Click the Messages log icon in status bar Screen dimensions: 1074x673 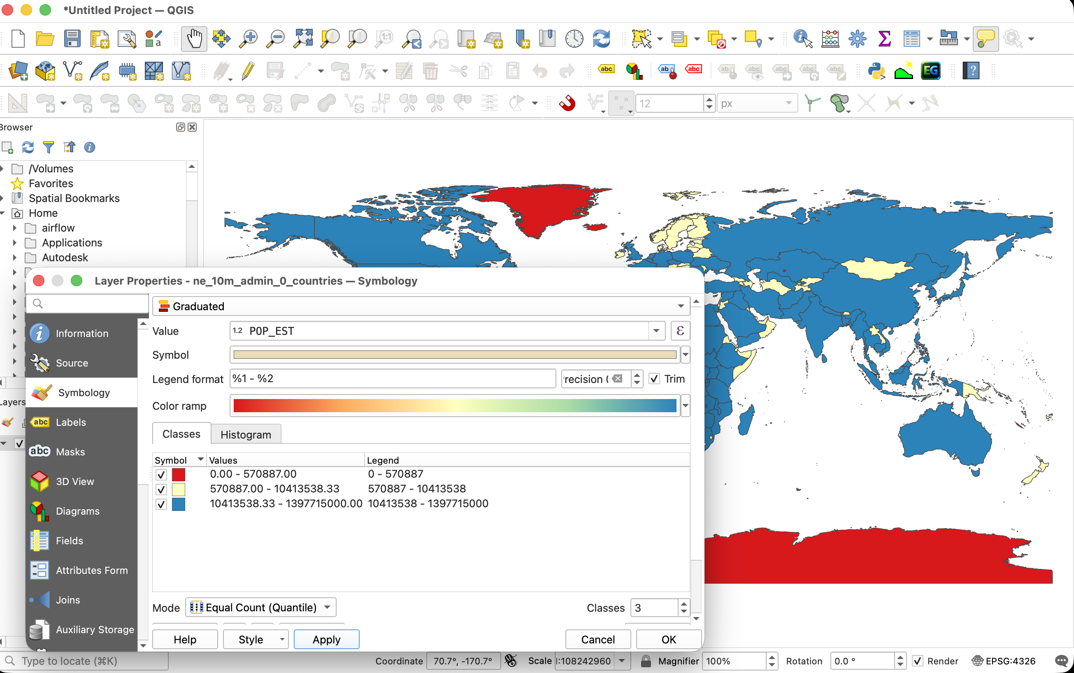point(1061,661)
